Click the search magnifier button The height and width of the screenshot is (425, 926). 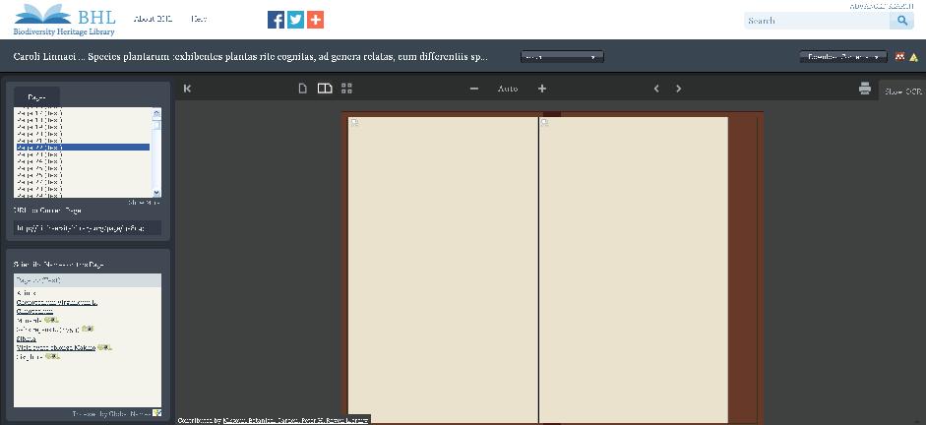tap(901, 21)
